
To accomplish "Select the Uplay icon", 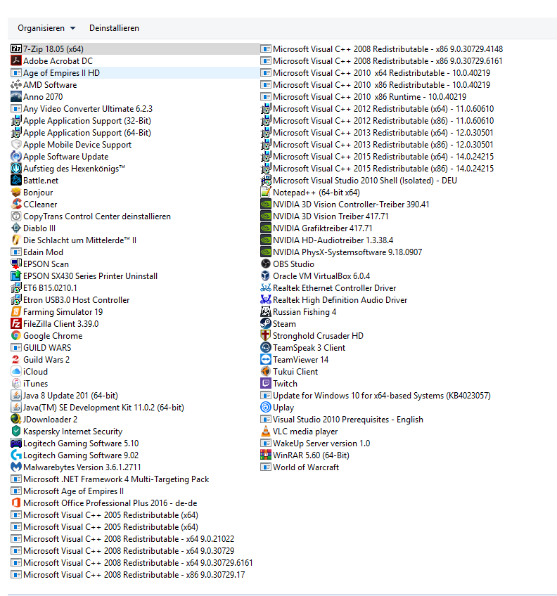I will click(x=266, y=407).
